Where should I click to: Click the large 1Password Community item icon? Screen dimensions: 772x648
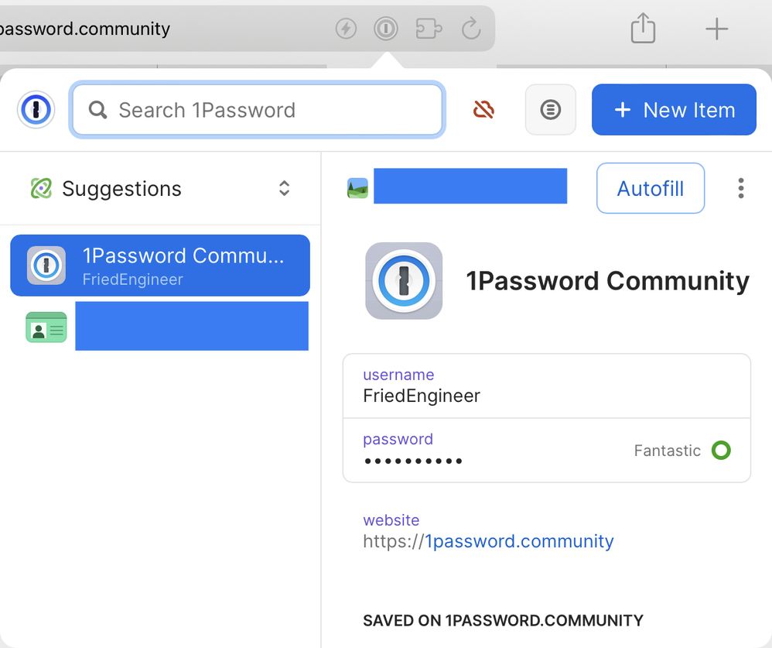[404, 281]
